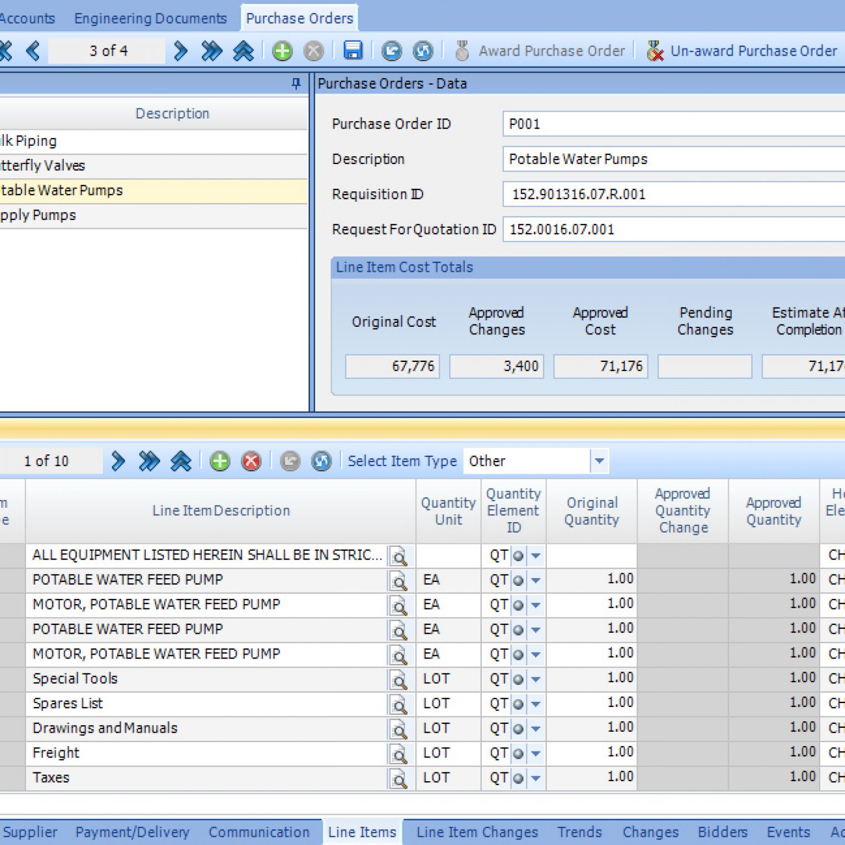Select the Purchase Orders tab
Viewport: 845px width, 845px height.
tap(299, 18)
